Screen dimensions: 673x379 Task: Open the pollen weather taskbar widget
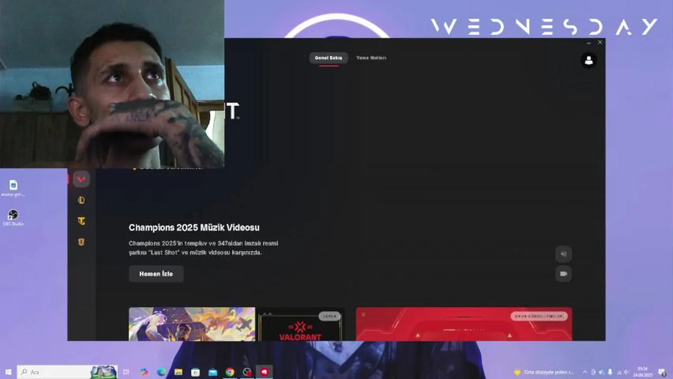pos(544,372)
